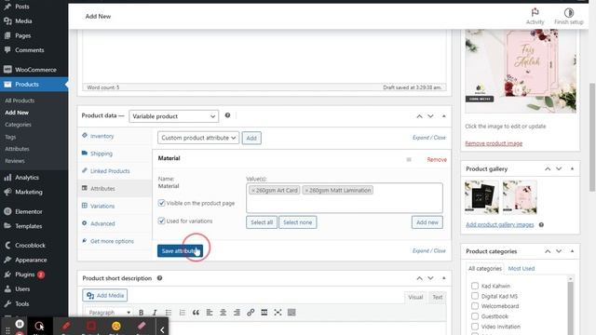Toggle italic formatting in description editor

coord(155,313)
